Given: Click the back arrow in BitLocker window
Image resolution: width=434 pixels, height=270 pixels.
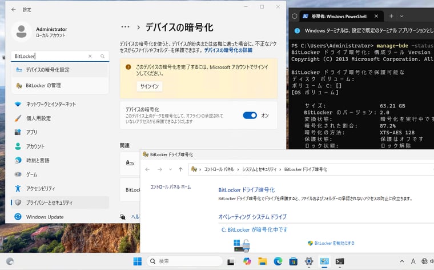Looking at the screenshot, I should coord(147,169).
